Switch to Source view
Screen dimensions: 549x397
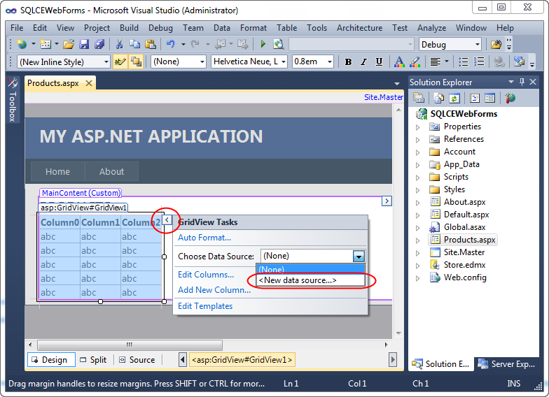(137, 360)
